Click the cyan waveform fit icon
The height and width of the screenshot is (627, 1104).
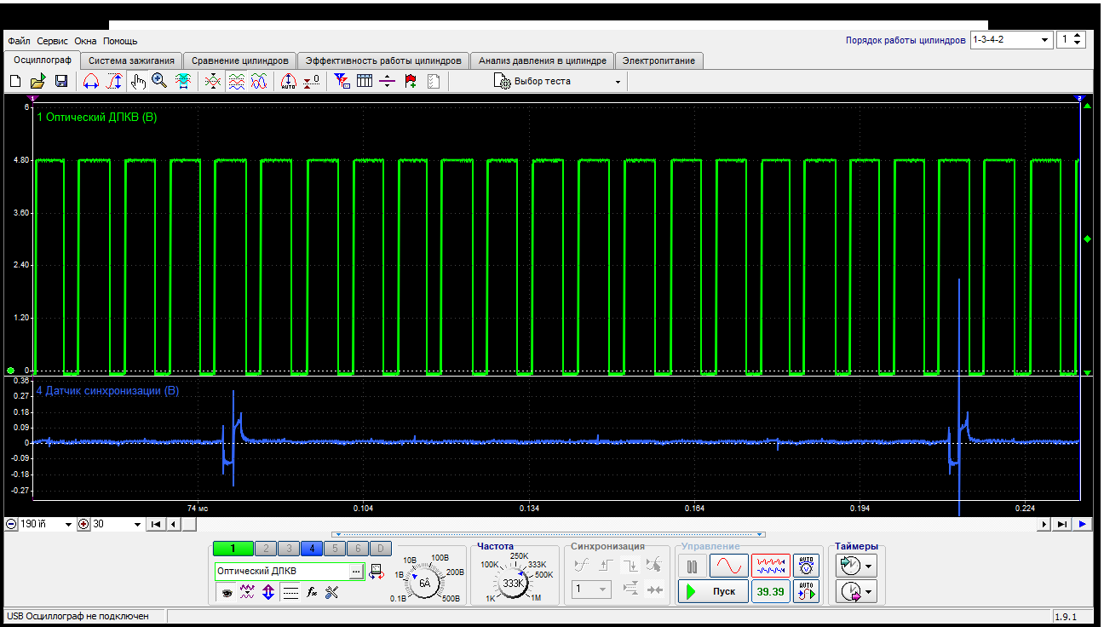pyautogui.click(x=182, y=81)
